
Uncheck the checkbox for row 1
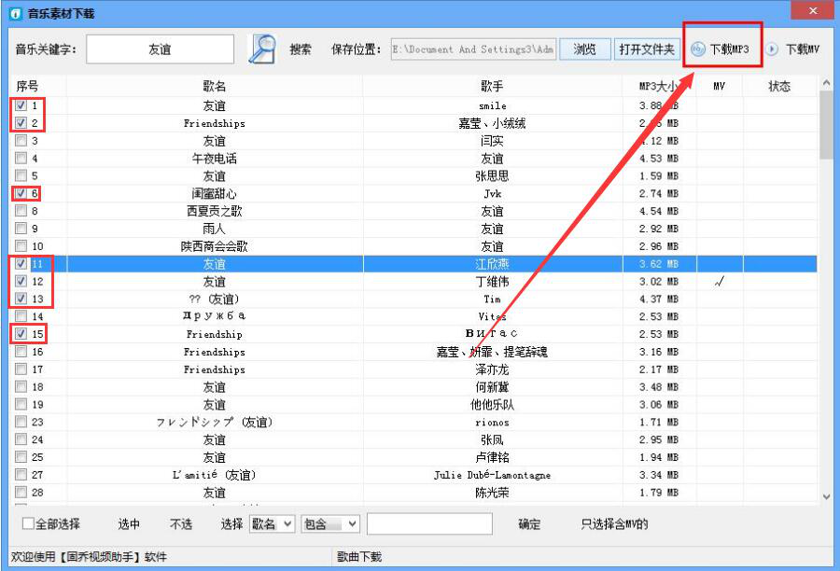21,105
